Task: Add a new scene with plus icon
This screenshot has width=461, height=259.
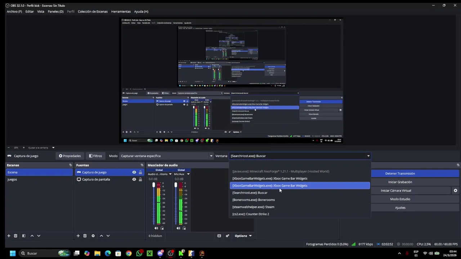Action: [9, 236]
